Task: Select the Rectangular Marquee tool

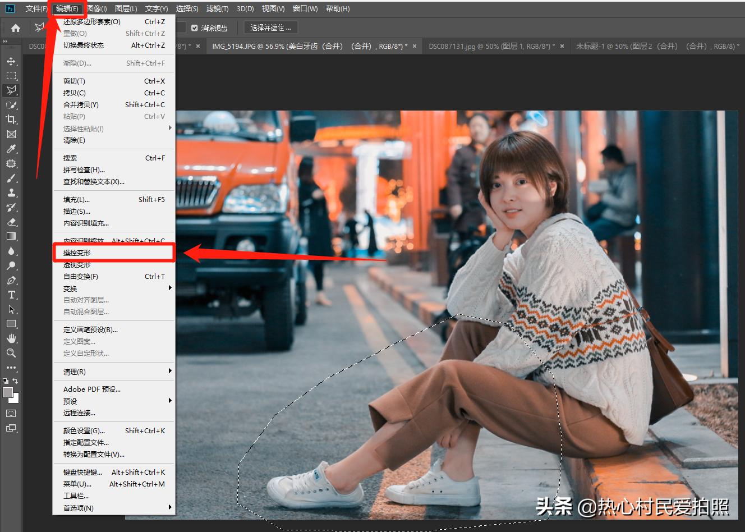Action: (11, 76)
